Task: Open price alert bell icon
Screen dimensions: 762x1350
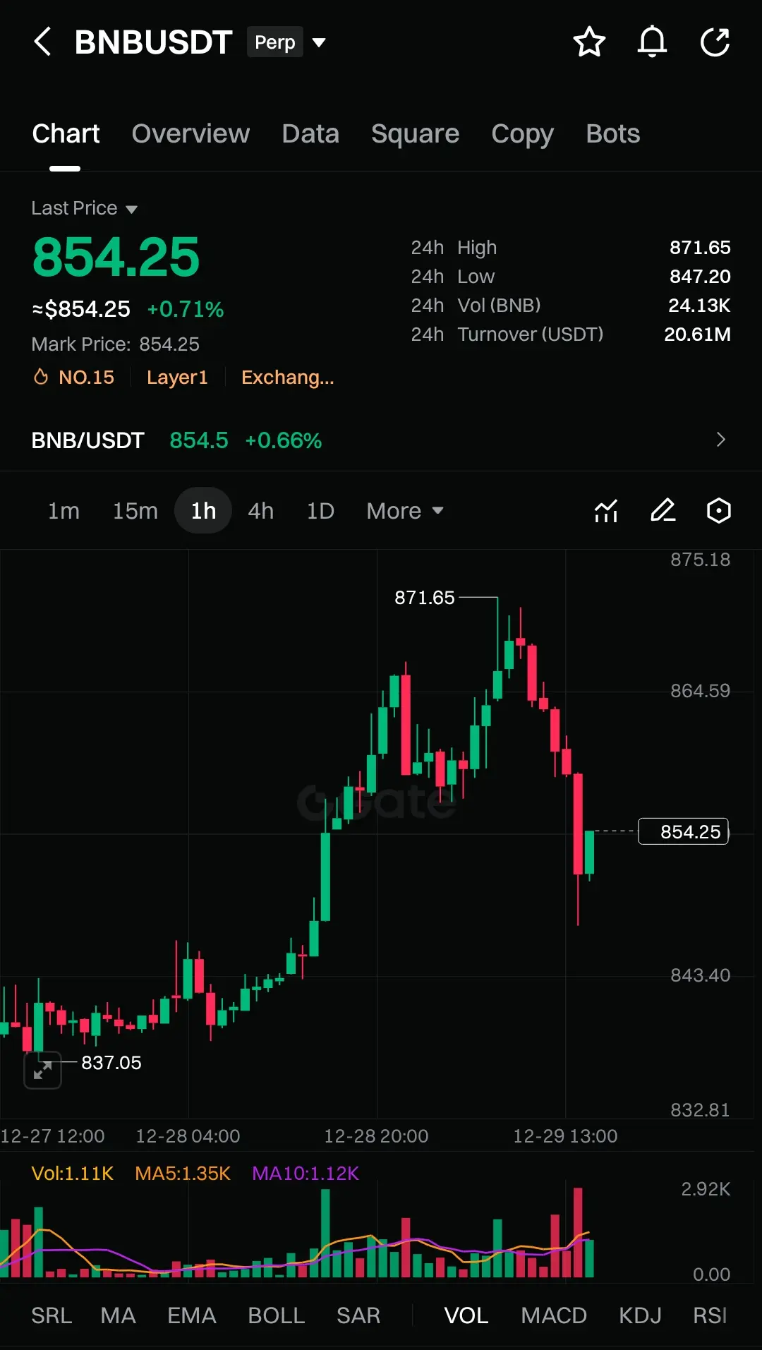Action: pos(652,42)
